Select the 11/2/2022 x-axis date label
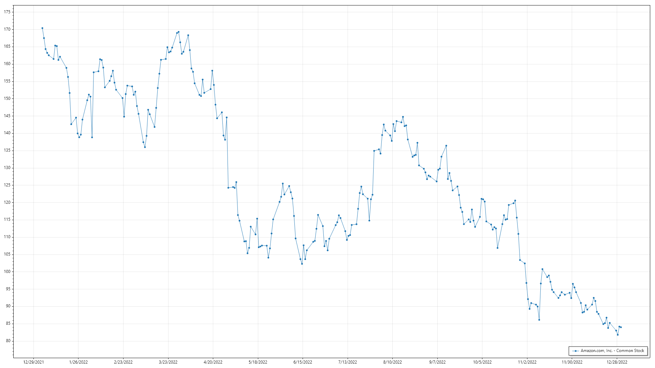655x368 pixels. pos(527,362)
